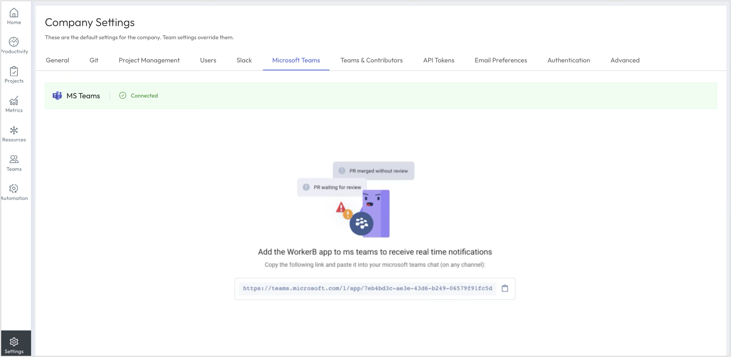Click the 'Company Settings' heading
Viewport: 731px width, 357px height.
90,22
